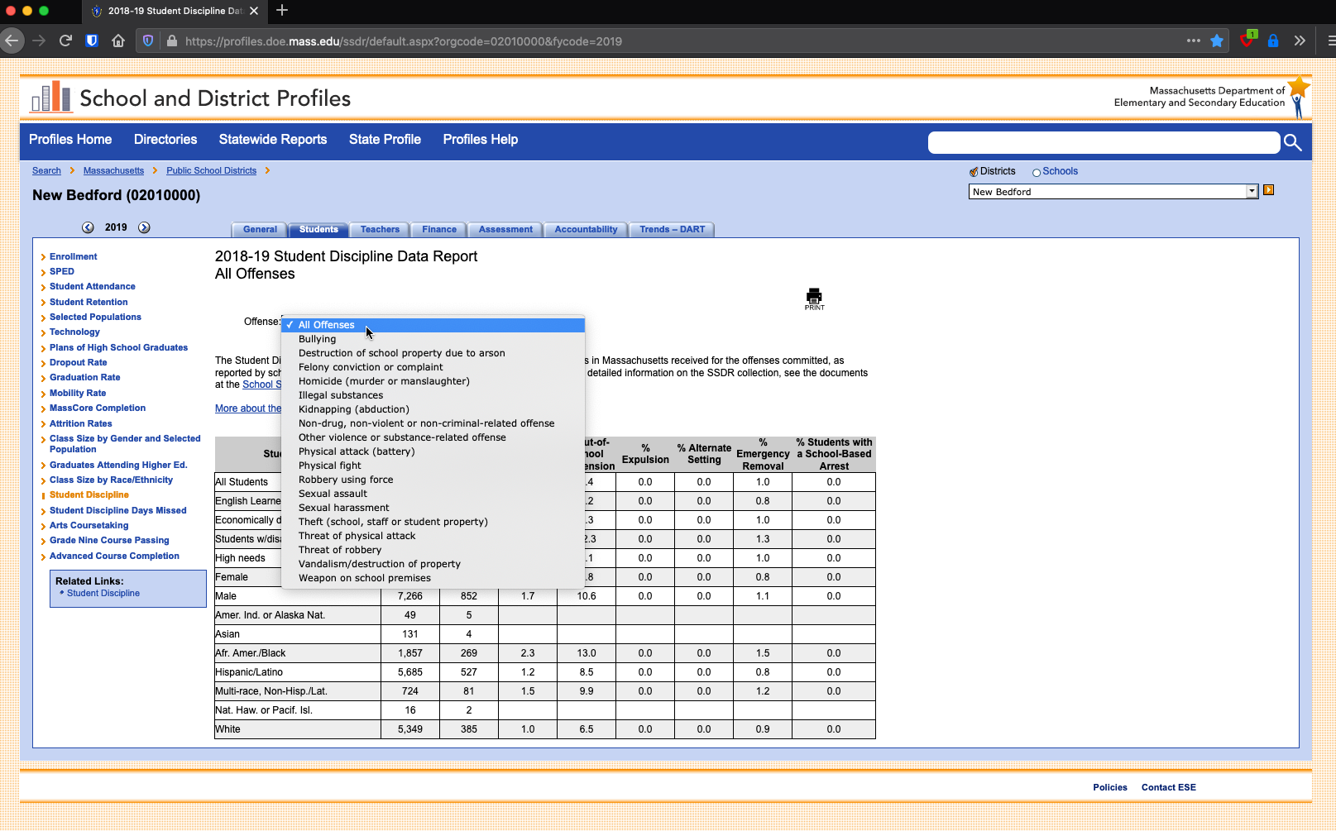The image size is (1336, 831).
Task: Click orange go button beside district dropdown
Action: click(1268, 190)
